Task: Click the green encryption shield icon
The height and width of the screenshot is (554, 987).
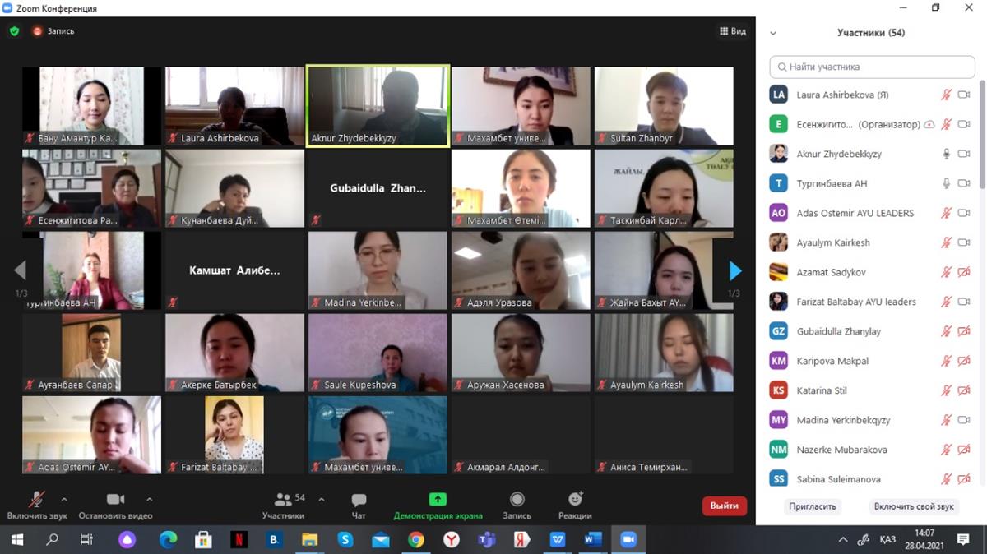Action: [x=14, y=31]
